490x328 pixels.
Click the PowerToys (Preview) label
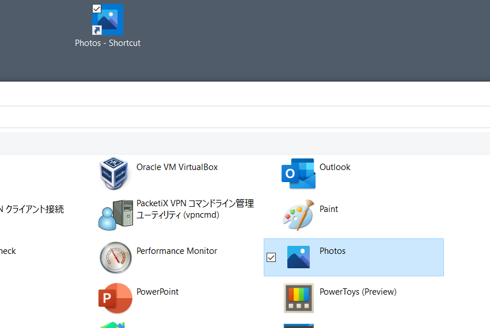pyautogui.click(x=358, y=292)
